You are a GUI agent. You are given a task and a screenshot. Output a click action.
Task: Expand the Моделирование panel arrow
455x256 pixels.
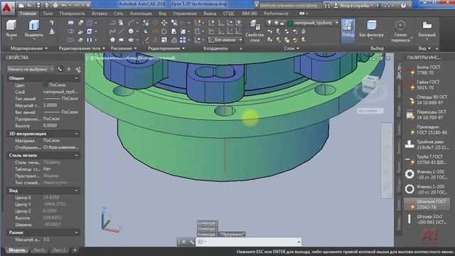[46, 48]
